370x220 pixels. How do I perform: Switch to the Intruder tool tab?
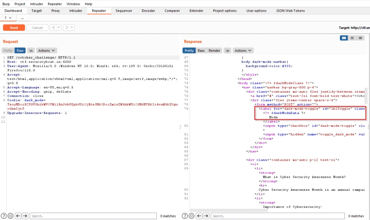76,10
